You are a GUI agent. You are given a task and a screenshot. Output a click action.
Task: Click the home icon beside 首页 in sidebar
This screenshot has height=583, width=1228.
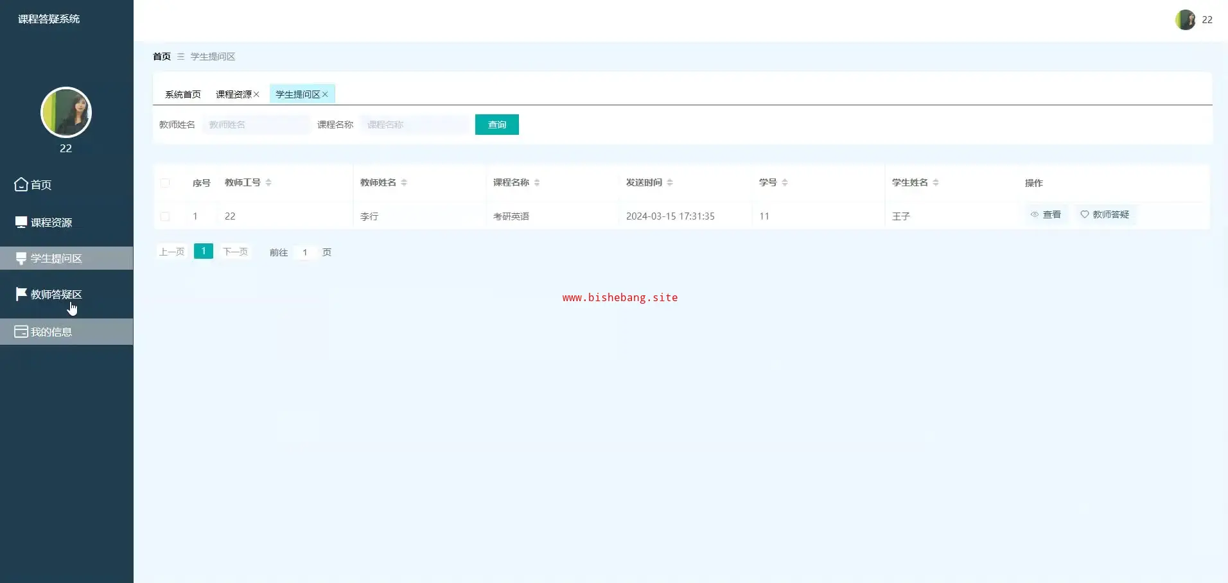tap(21, 184)
